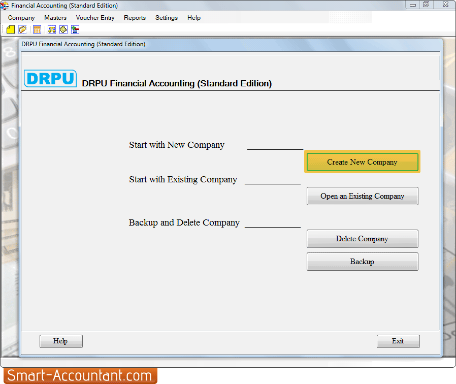
Task: Open the Reports menu
Action: tap(135, 18)
